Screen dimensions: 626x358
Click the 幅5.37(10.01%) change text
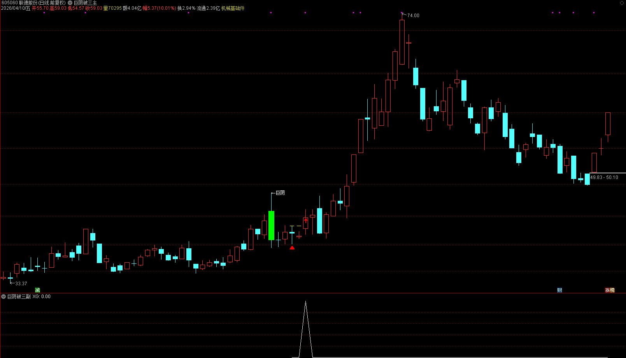(x=159, y=8)
